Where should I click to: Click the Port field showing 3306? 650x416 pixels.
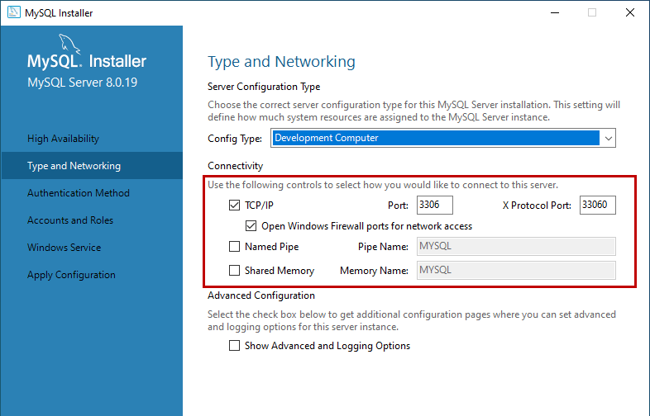tap(434, 205)
